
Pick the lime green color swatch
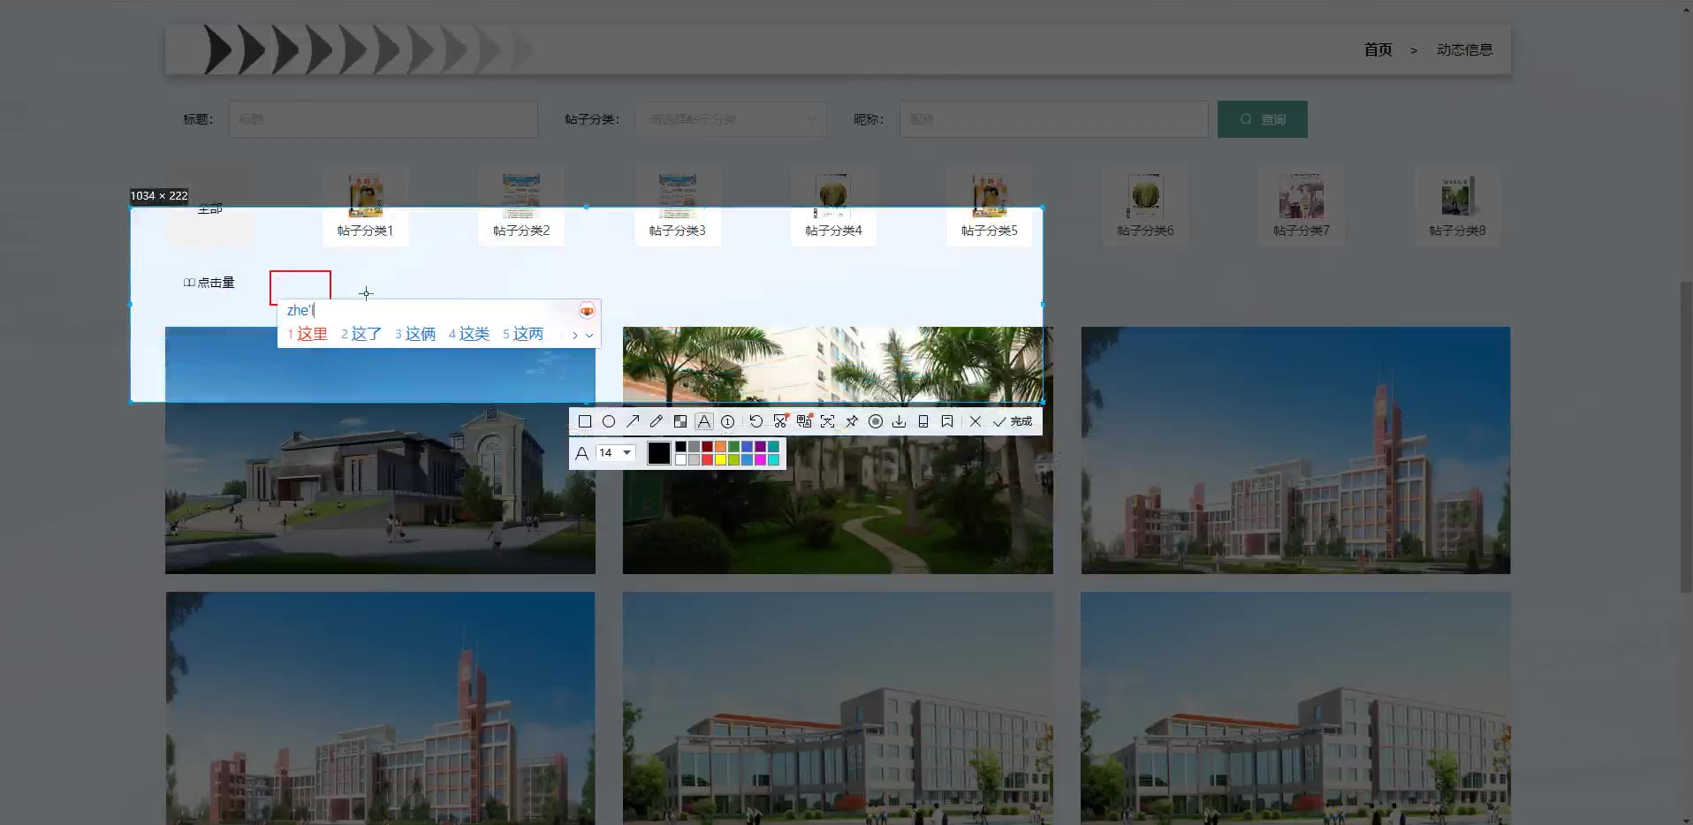tap(733, 459)
